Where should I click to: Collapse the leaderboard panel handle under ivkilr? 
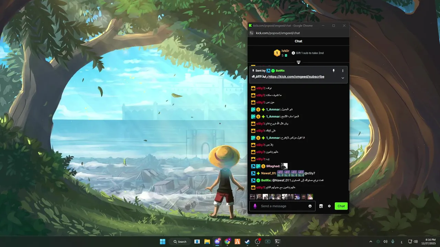pos(298,62)
